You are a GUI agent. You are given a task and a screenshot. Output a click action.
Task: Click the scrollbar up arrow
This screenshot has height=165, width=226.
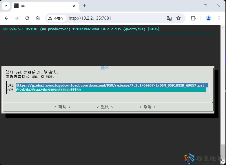pyautogui.click(x=223, y=28)
